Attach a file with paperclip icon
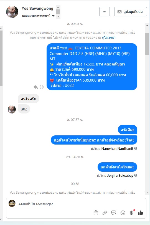Viewport: 150px width, 225px height. click(105, 213)
